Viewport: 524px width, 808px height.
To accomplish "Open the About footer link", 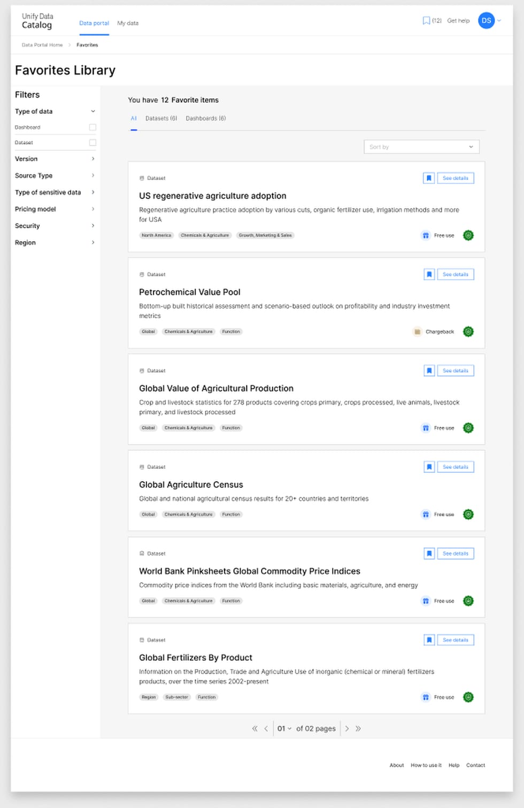I will point(397,765).
